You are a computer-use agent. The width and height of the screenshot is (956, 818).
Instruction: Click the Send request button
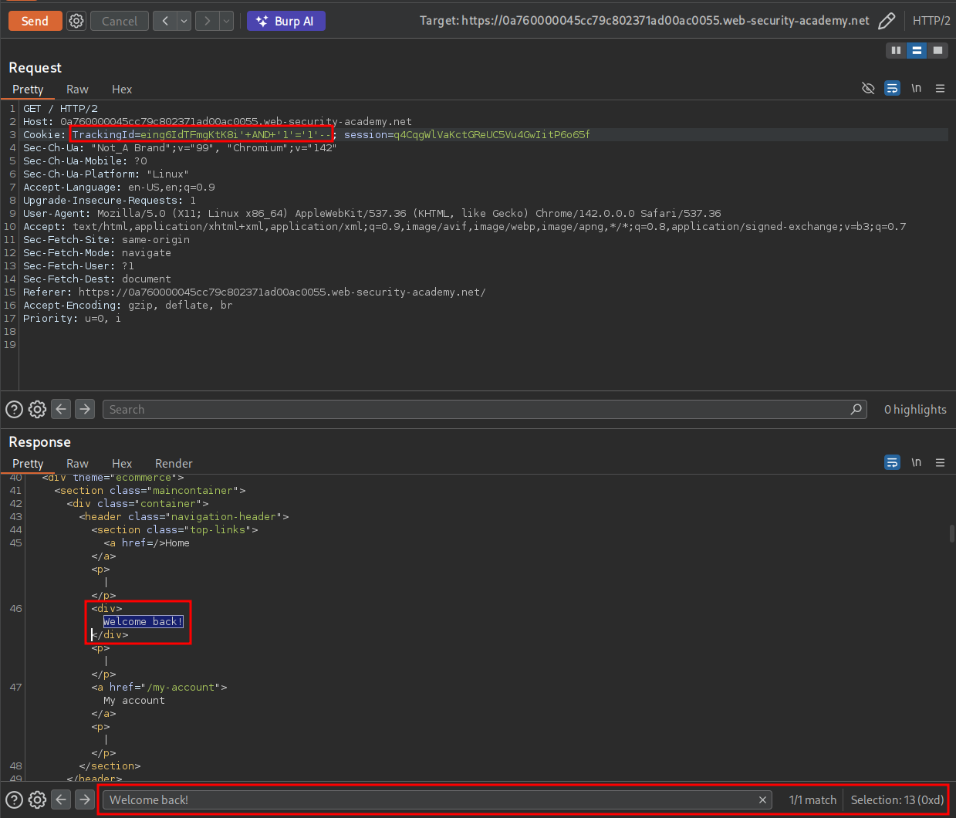35,21
